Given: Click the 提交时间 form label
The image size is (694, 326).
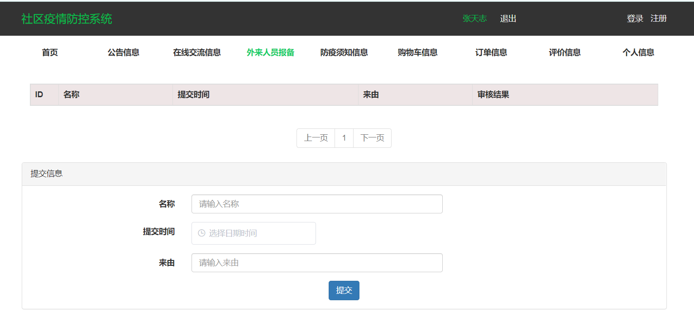Looking at the screenshot, I should (x=159, y=232).
